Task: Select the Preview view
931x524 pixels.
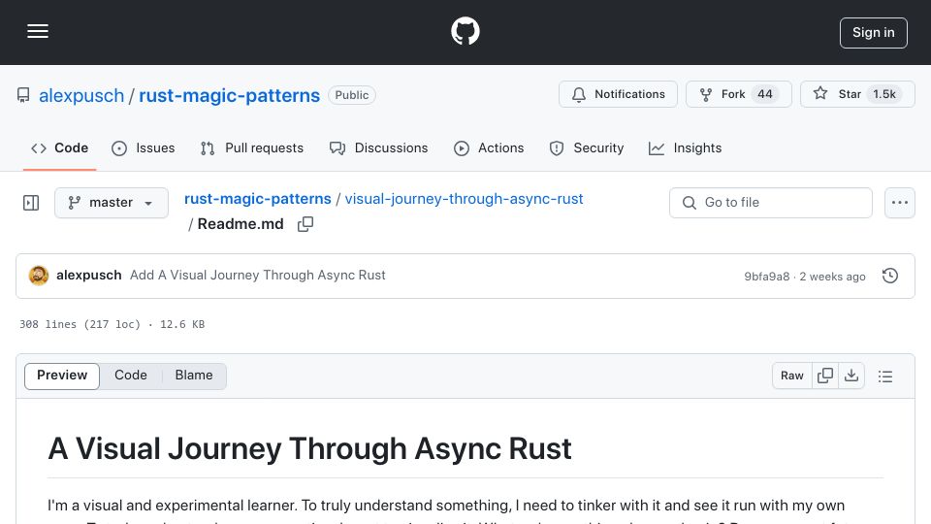Action: tap(62, 376)
